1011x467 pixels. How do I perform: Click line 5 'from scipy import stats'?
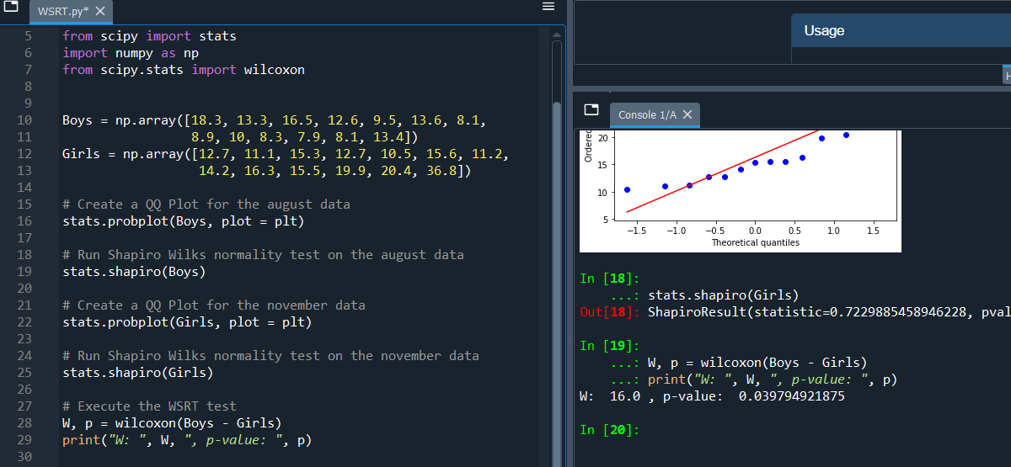[149, 36]
